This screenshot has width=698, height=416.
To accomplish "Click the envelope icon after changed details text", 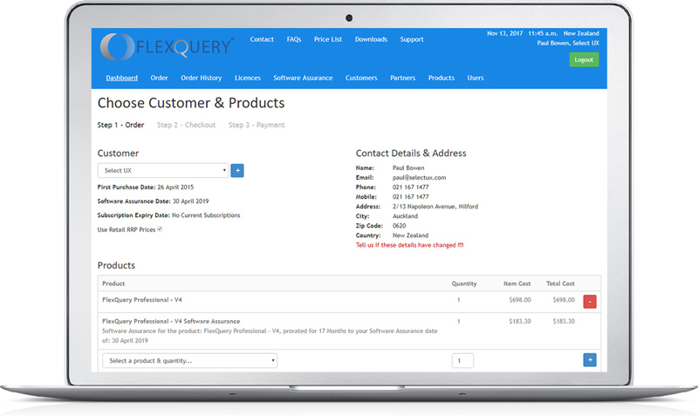I will coord(461,245).
